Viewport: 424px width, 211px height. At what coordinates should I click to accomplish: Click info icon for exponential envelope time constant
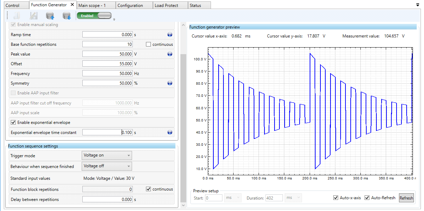(x=170, y=132)
